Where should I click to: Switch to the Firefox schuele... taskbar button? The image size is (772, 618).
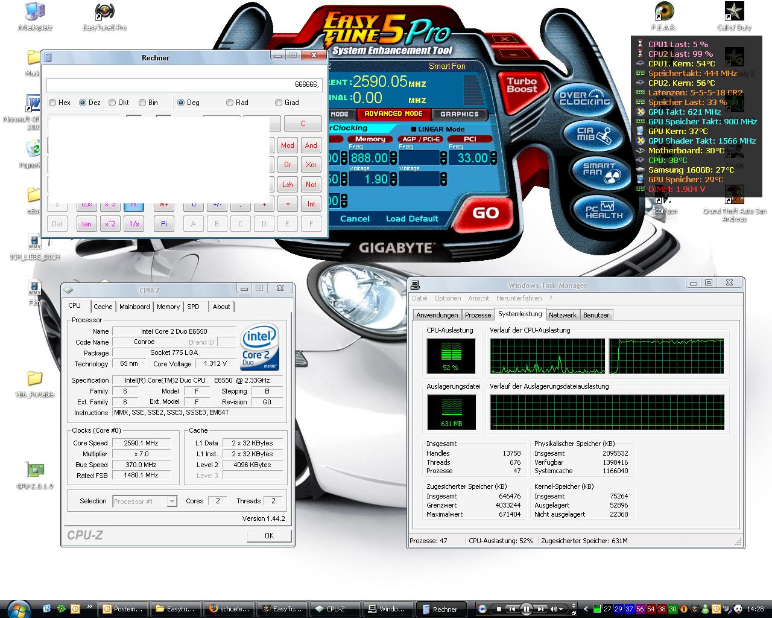point(229,609)
